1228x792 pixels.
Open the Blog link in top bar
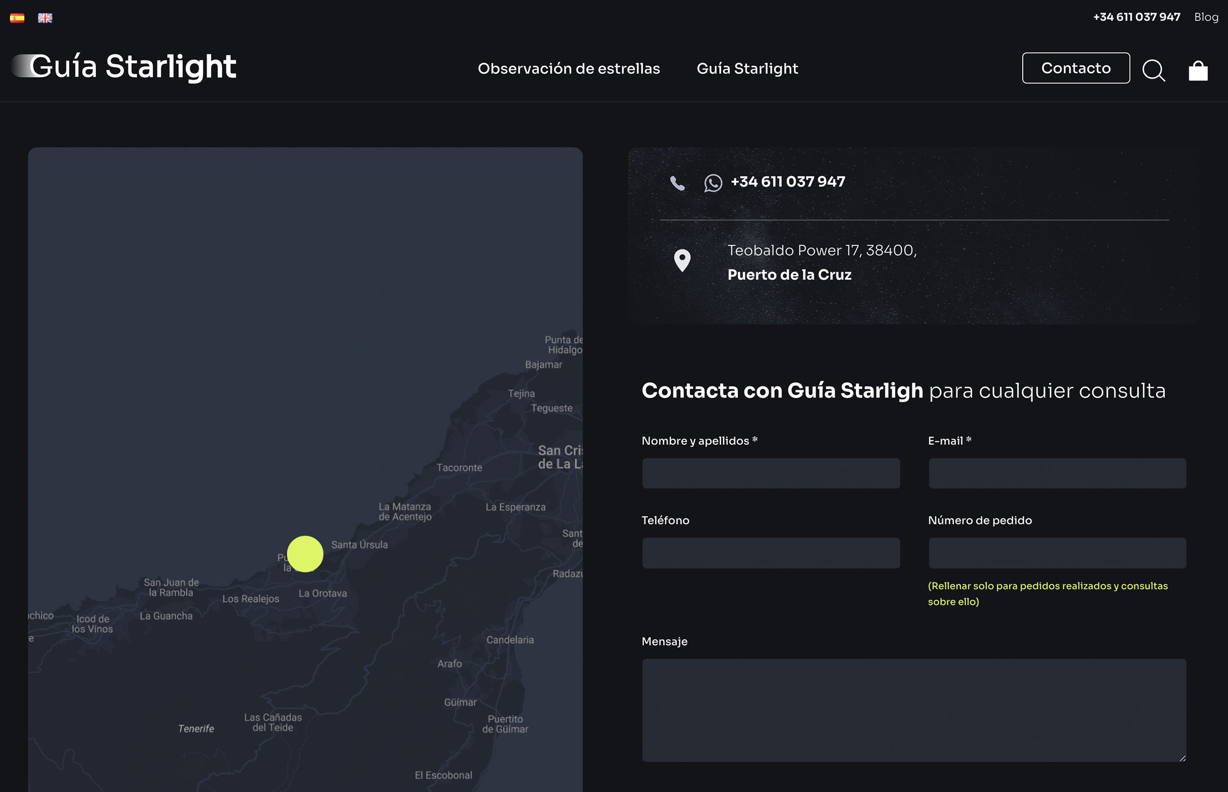1206,17
